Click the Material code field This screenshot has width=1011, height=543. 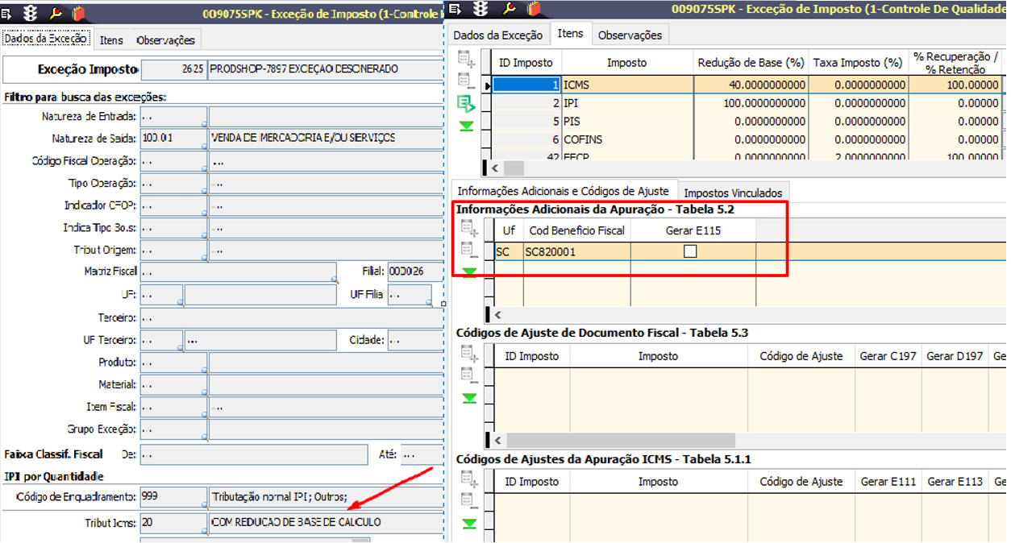pos(174,385)
